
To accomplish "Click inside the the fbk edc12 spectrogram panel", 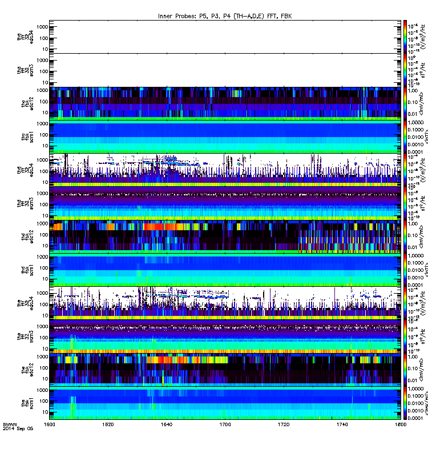I will pos(225,370).
